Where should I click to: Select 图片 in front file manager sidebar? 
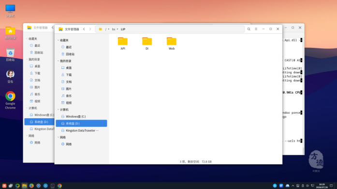(x=81, y=89)
